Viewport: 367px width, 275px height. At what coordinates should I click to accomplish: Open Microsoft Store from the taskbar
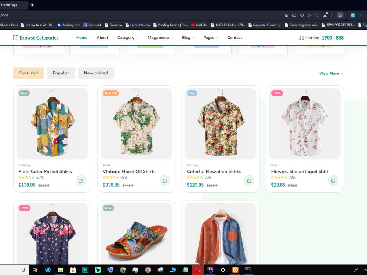(73, 270)
